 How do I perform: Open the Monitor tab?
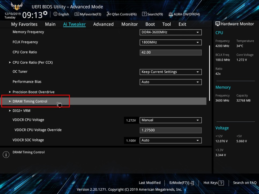point(129,24)
